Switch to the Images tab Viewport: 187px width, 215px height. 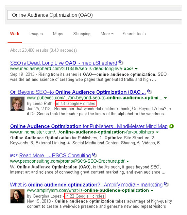(36, 34)
